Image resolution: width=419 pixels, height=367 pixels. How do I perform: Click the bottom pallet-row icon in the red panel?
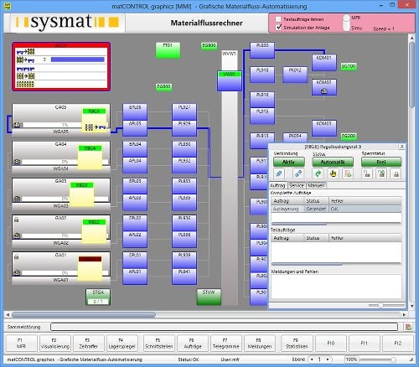(25, 84)
